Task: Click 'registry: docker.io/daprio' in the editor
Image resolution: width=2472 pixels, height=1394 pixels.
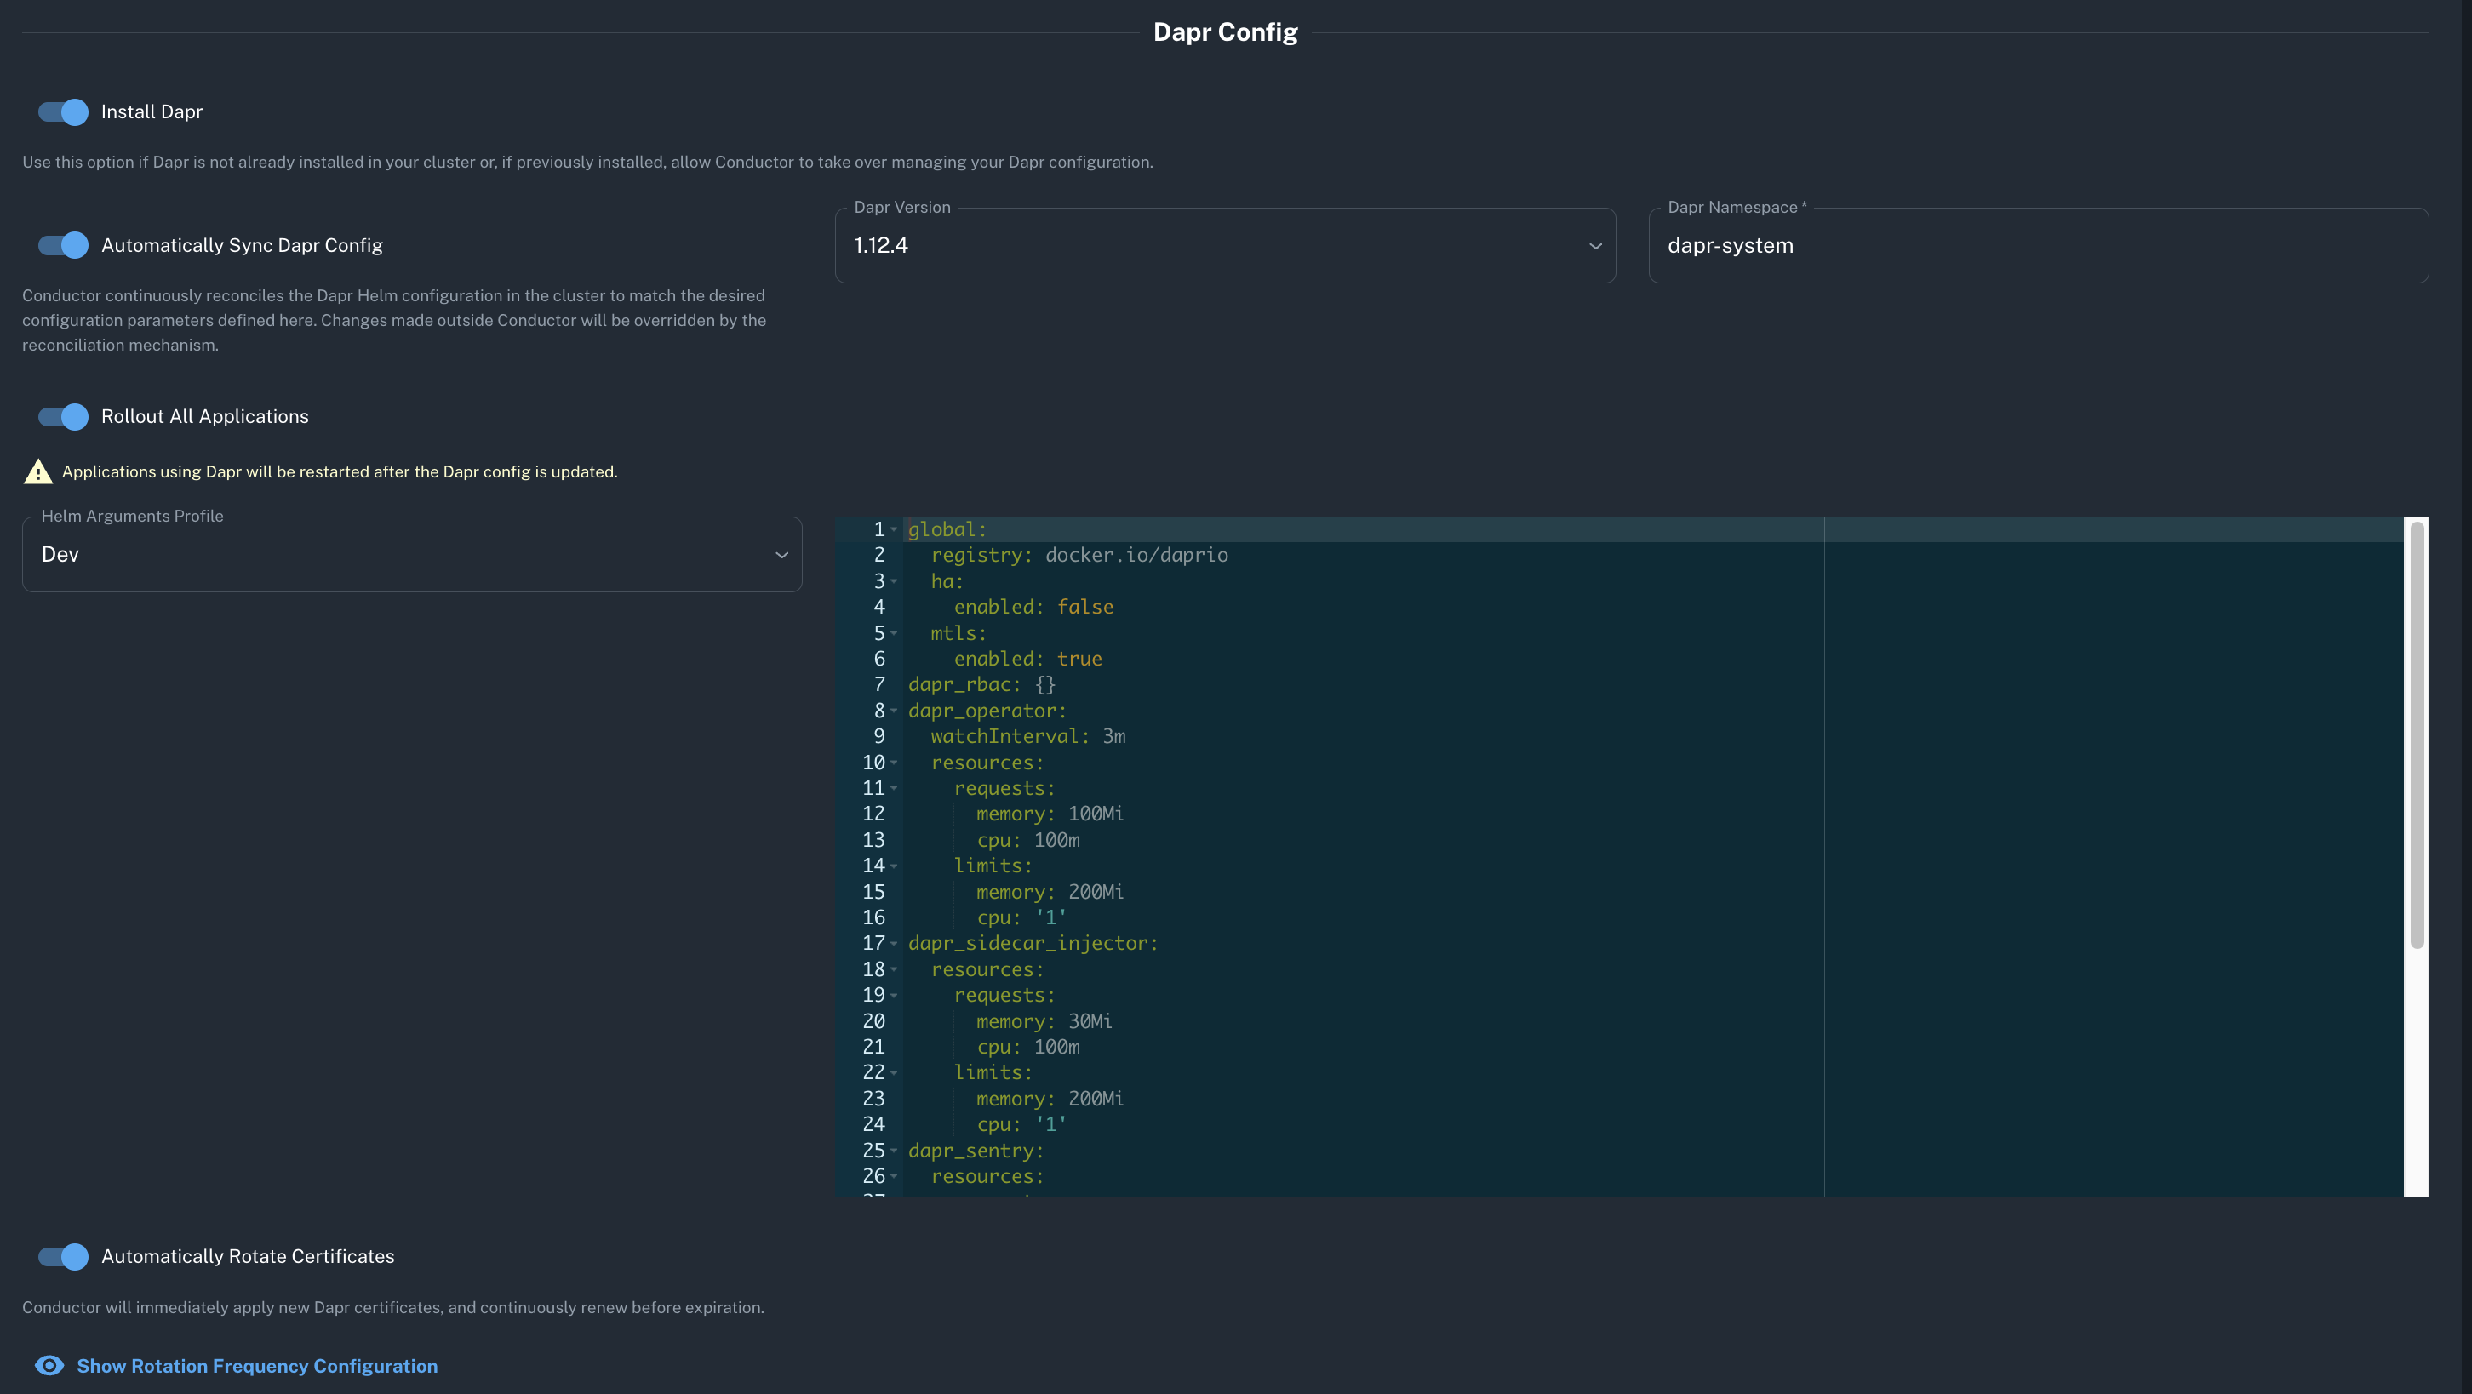Action: (x=1079, y=556)
